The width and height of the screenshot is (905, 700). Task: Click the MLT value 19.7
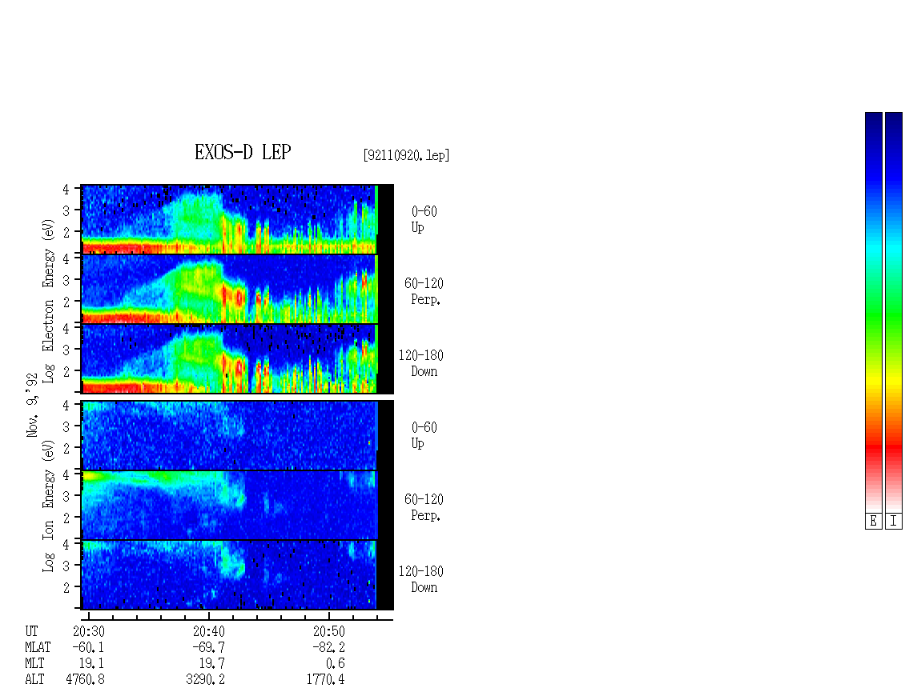click(211, 664)
